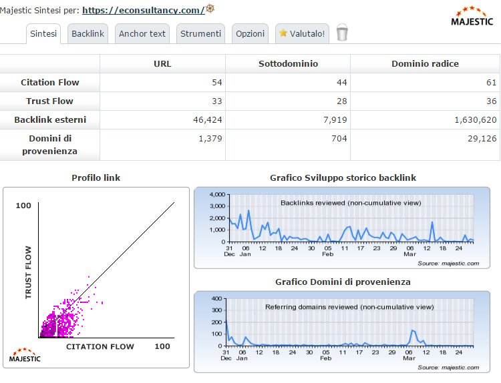Go to the Opzioni tab
The height and width of the screenshot is (383, 501).
[251, 34]
